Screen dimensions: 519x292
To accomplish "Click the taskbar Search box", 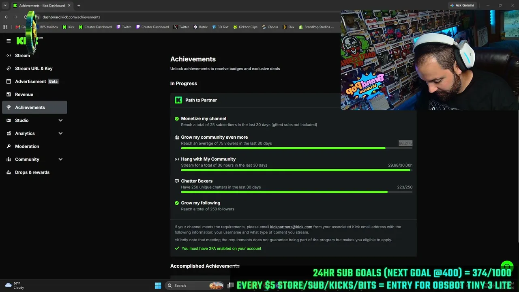I will 195,286.
